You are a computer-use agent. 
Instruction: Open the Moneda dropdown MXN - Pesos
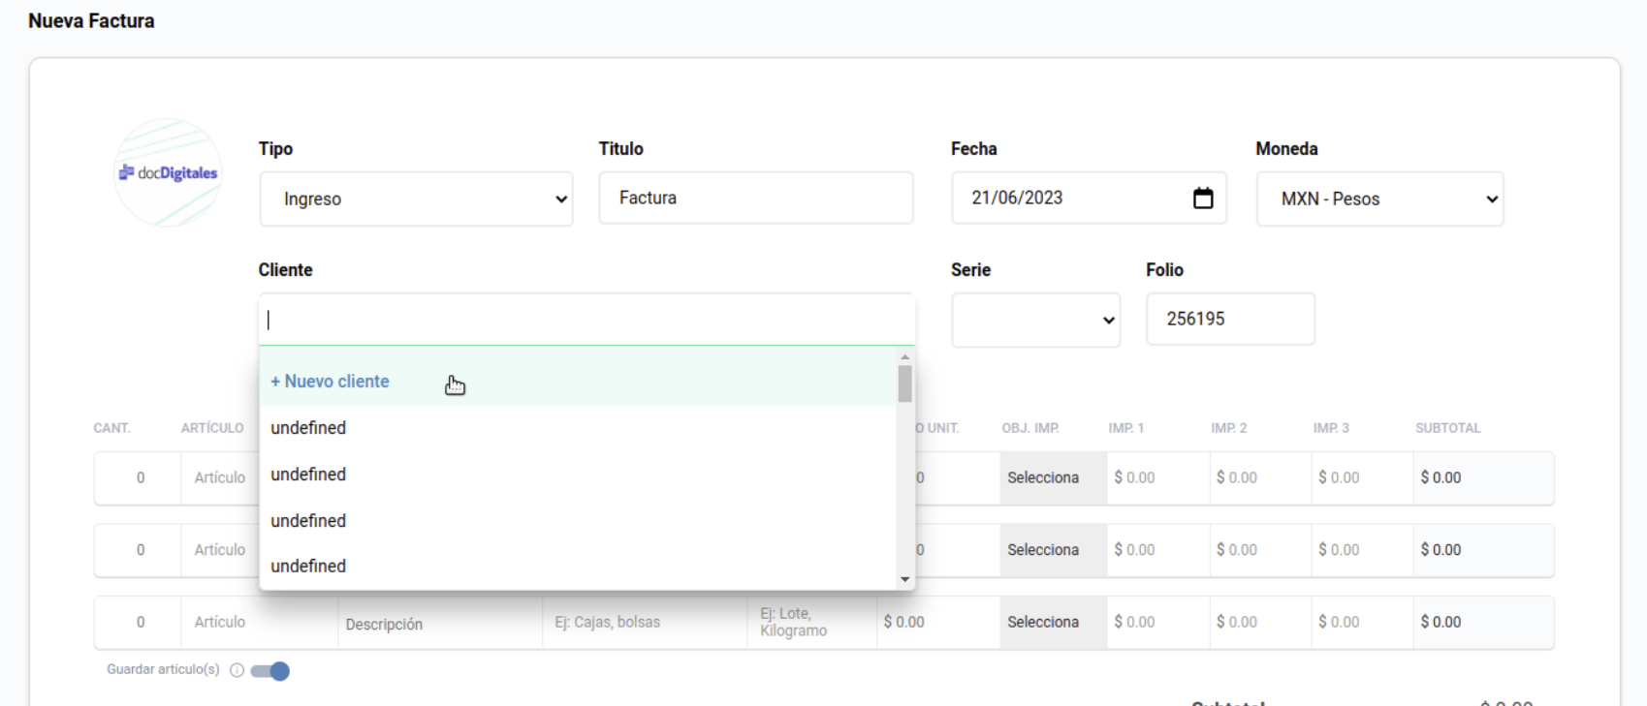(1379, 199)
